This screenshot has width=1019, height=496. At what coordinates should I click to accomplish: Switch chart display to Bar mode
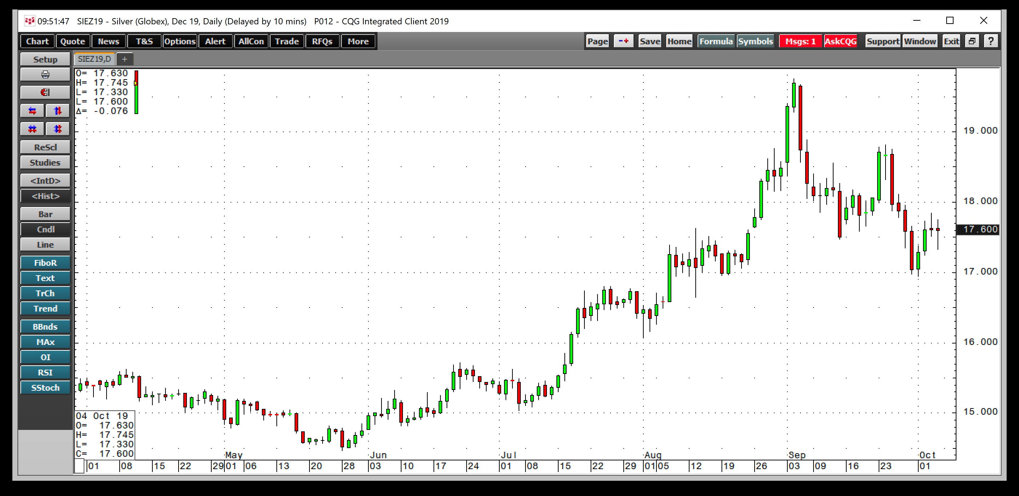pos(45,214)
